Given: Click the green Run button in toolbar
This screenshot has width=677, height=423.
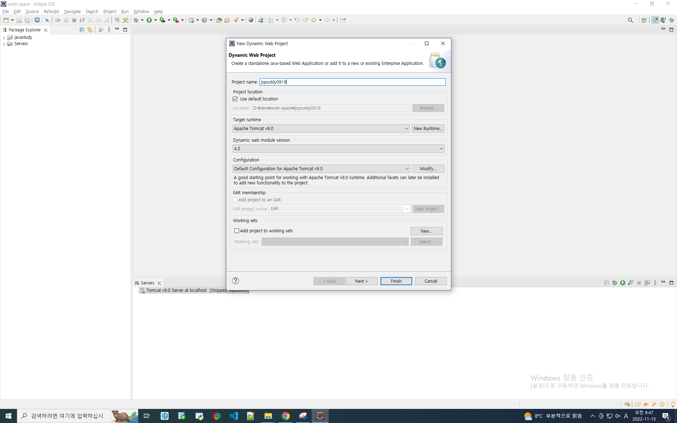Looking at the screenshot, I should [149, 20].
